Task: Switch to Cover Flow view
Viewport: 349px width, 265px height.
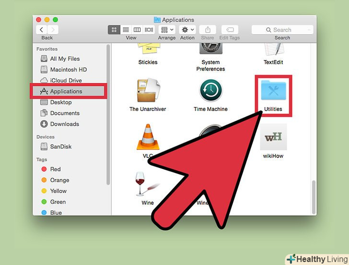Action: [x=149, y=30]
